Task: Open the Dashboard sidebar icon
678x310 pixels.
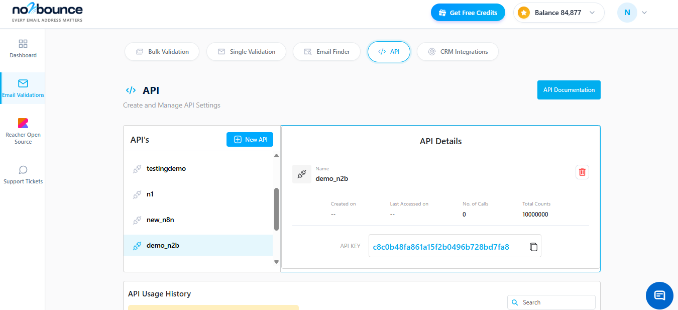Action: [23, 49]
